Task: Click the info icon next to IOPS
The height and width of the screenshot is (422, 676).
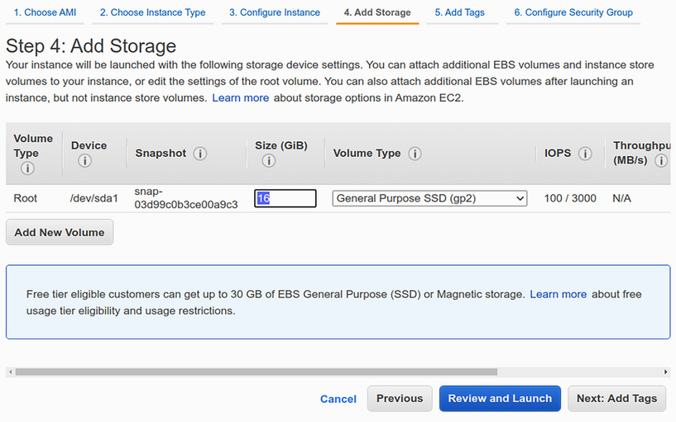Action: pyautogui.click(x=585, y=154)
